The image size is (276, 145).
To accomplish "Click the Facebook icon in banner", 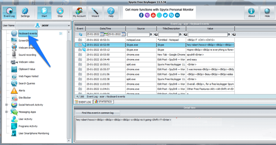I will click(141, 15).
